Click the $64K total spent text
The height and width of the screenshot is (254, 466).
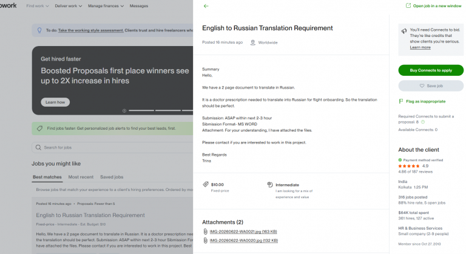coord(413,213)
